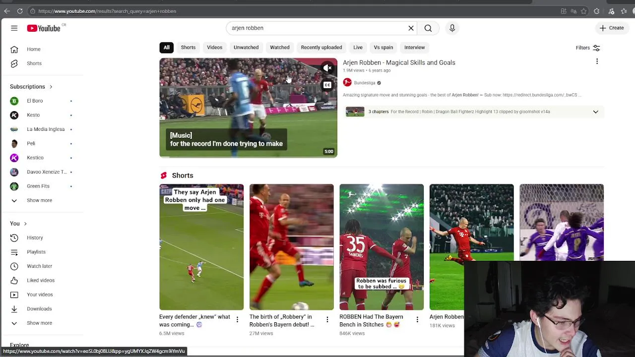Image resolution: width=635 pixels, height=357 pixels.
Task: Open the Peli channel subscription
Action: point(42,143)
